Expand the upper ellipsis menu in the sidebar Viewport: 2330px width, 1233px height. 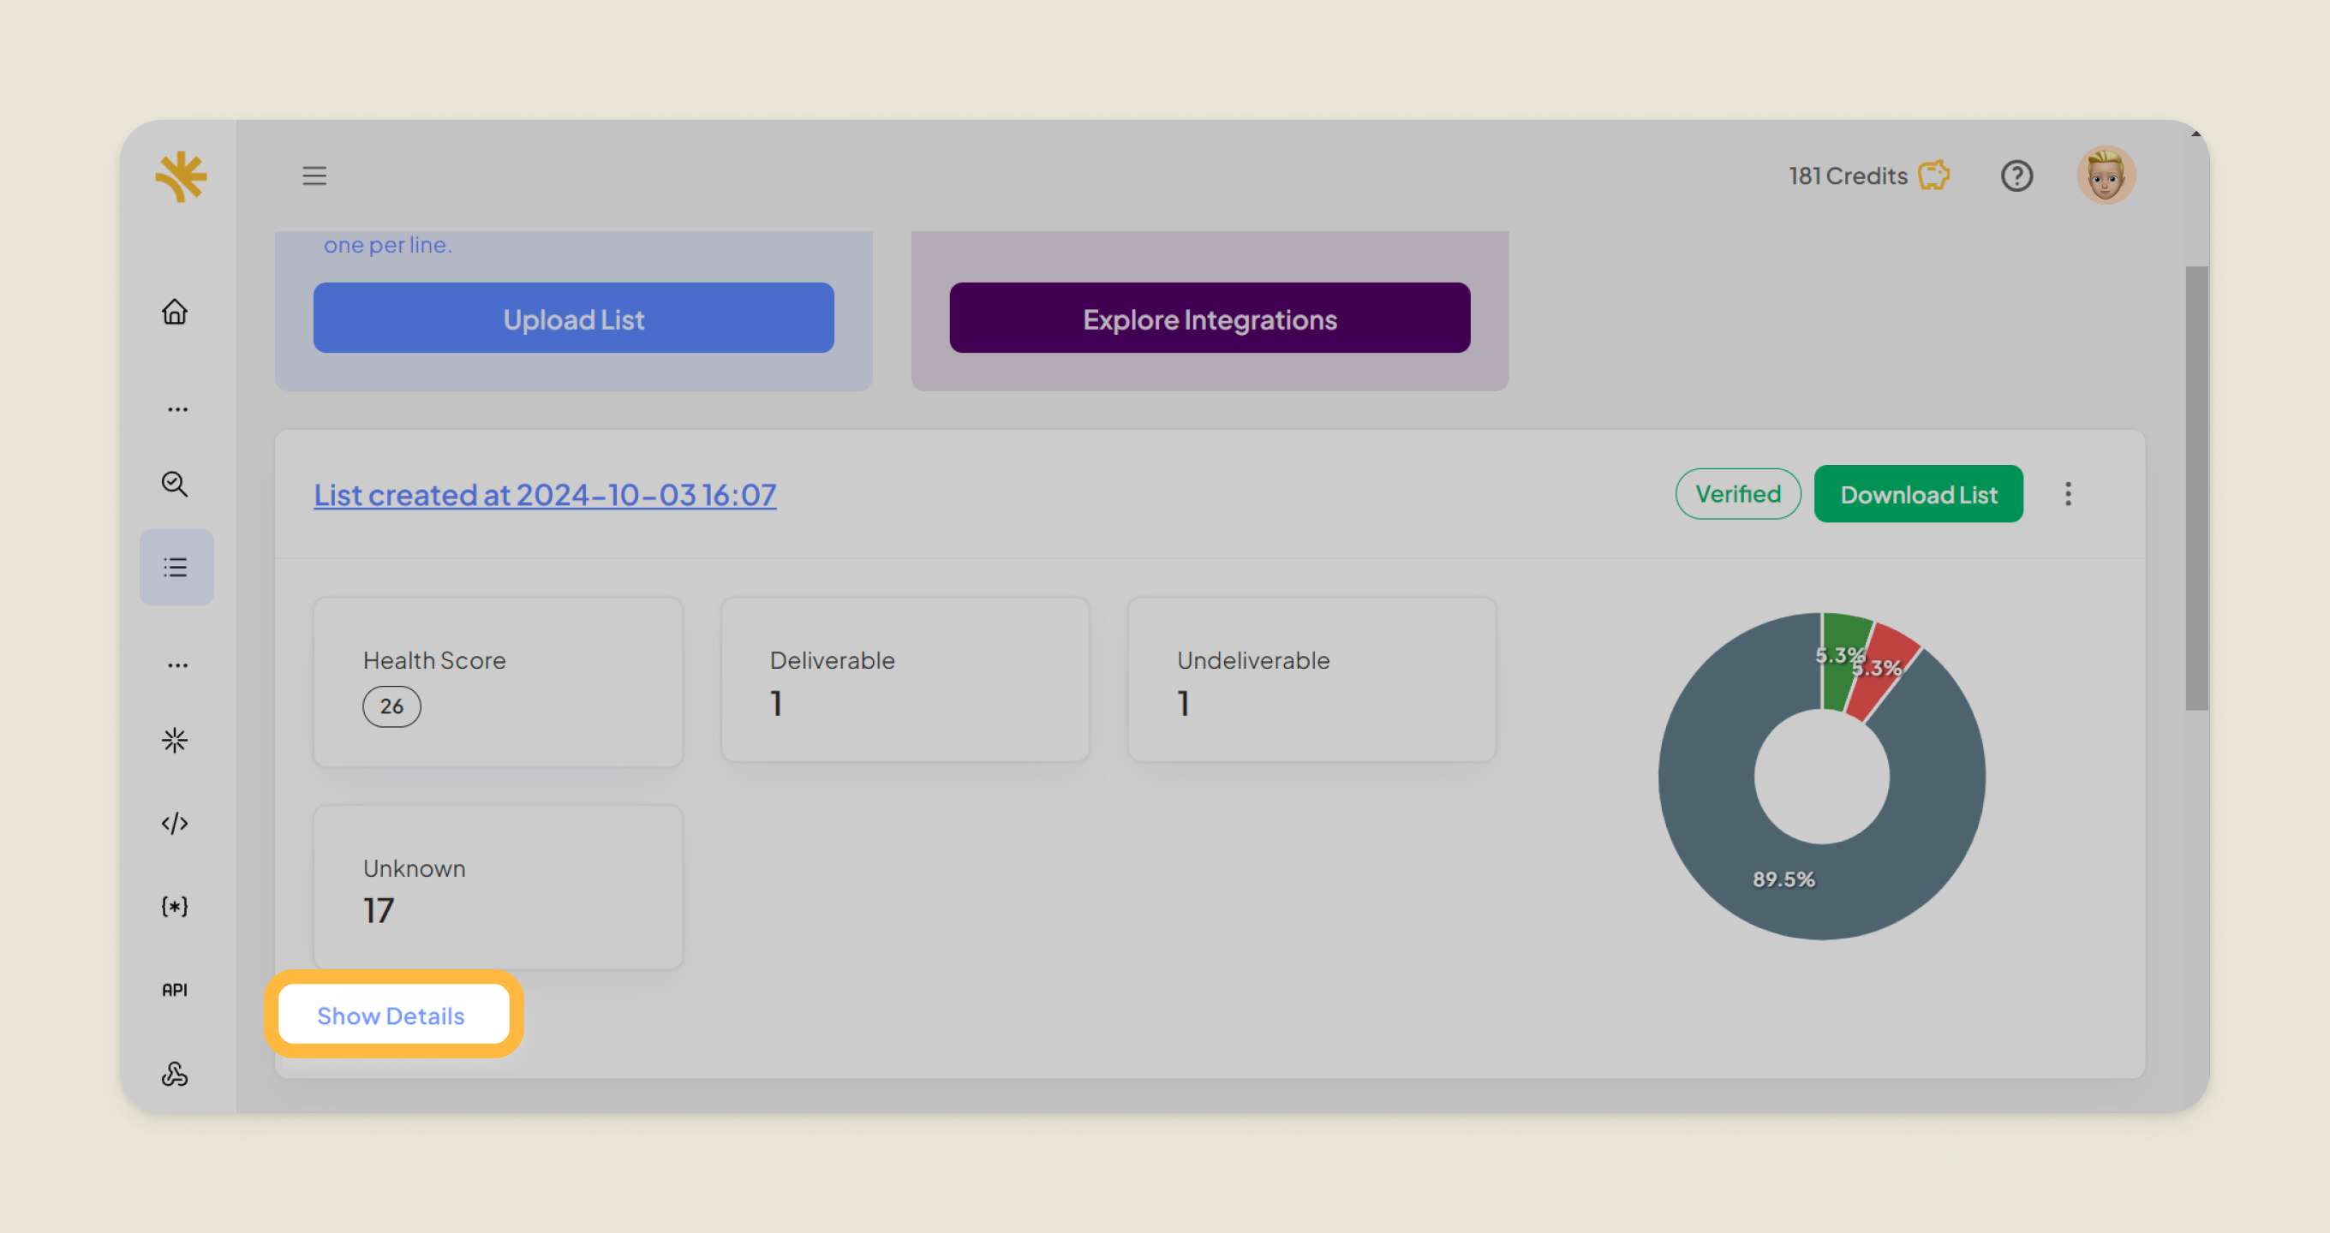pos(175,408)
